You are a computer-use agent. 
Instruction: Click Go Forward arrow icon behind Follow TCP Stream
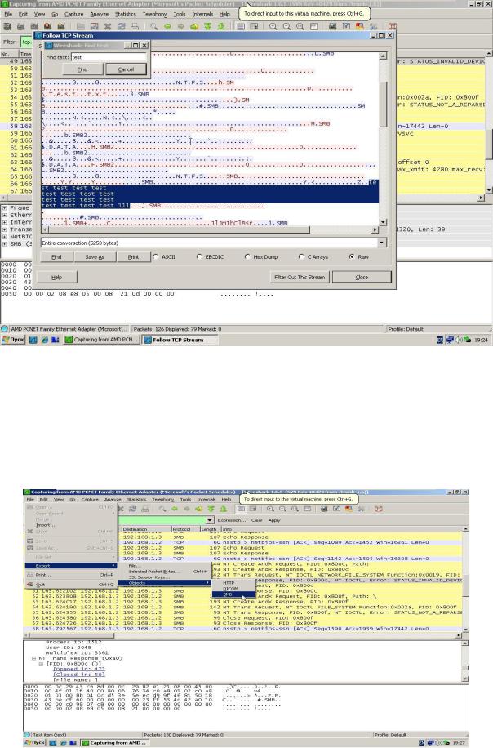[x=180, y=26]
